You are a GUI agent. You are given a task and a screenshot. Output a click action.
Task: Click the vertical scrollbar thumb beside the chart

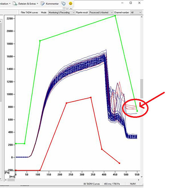pyautogui.click(x=142, y=88)
